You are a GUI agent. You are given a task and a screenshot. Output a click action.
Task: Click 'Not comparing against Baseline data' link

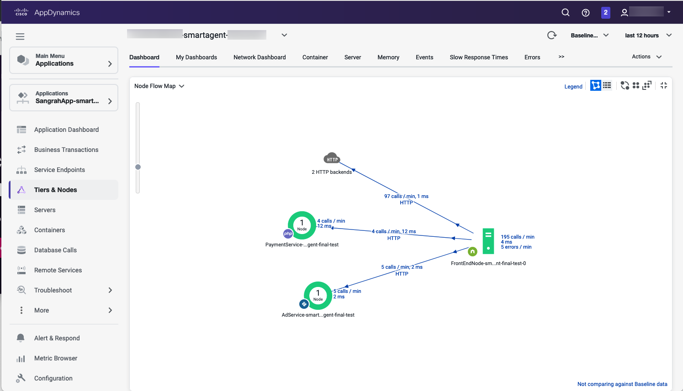coord(622,384)
